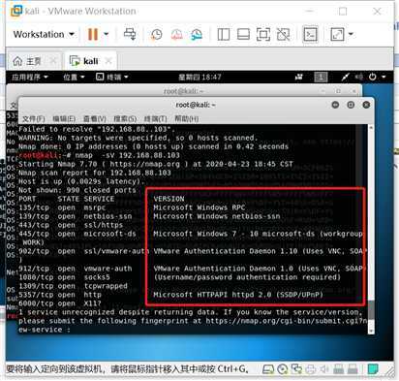Click the workspace switcher indicator 1
The image size is (399, 381).
click(321, 77)
